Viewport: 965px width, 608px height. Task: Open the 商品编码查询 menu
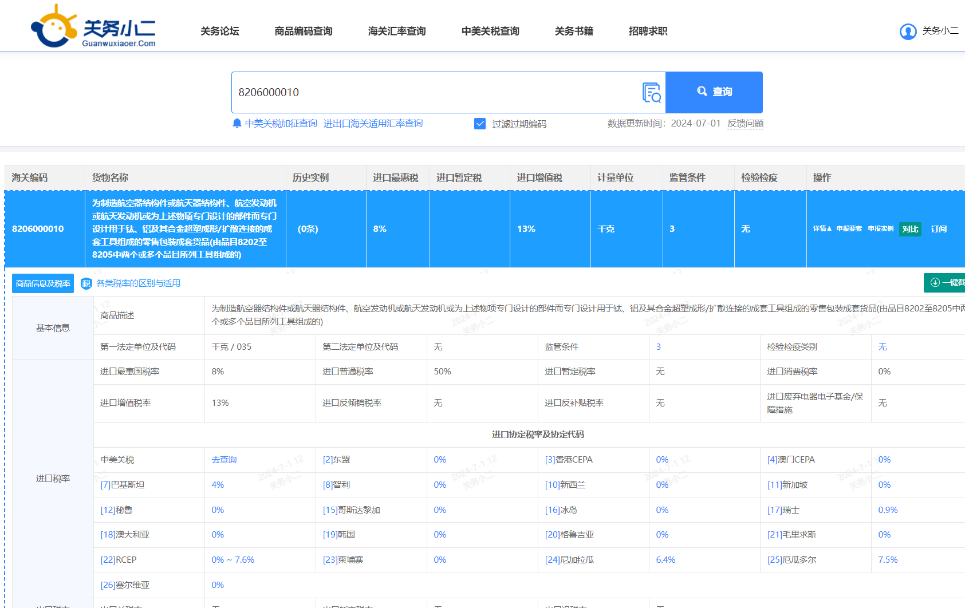304,31
